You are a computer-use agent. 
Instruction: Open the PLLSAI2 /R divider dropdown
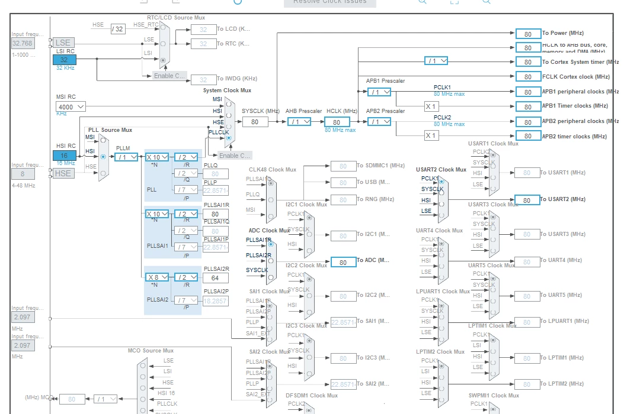click(186, 277)
